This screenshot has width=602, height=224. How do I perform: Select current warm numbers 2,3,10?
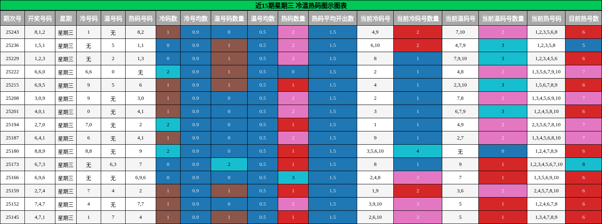(x=460, y=85)
